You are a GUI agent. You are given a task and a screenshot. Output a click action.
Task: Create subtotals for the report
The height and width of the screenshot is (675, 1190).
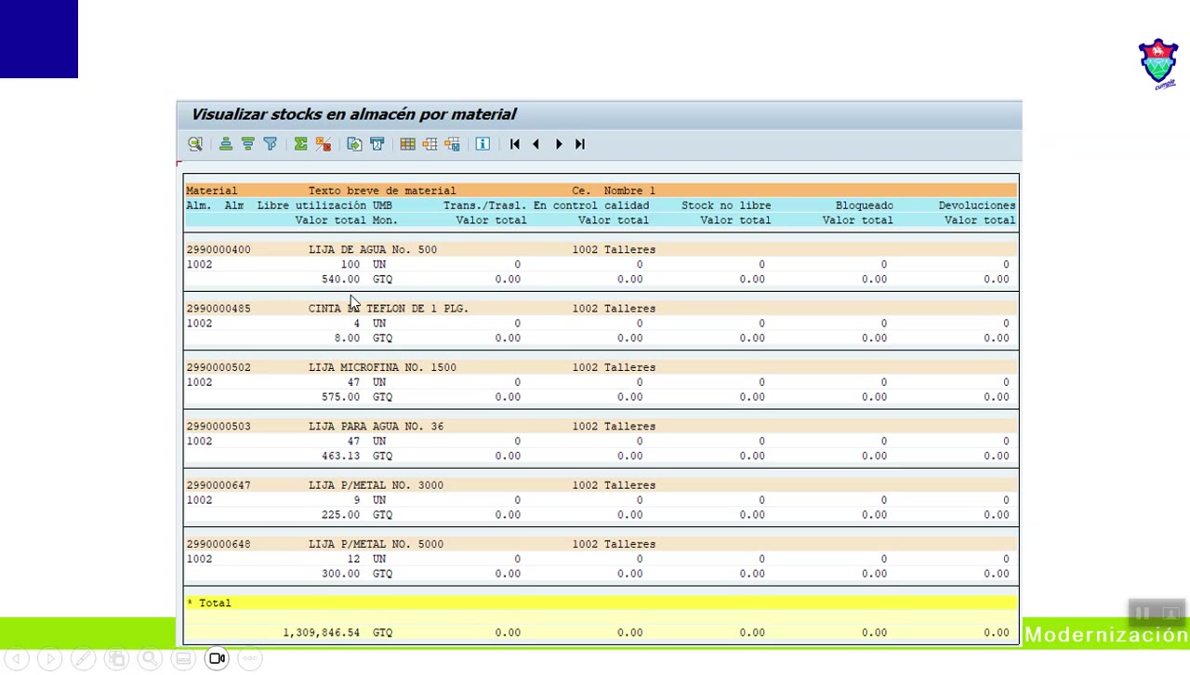[323, 143]
